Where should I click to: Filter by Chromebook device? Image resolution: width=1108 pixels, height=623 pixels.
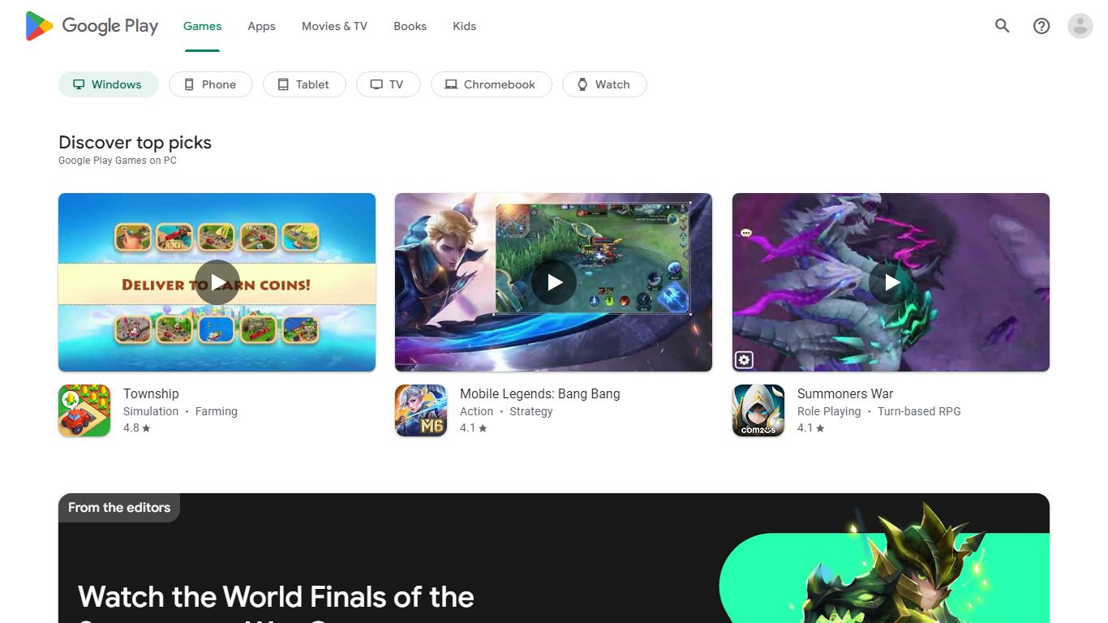(492, 84)
